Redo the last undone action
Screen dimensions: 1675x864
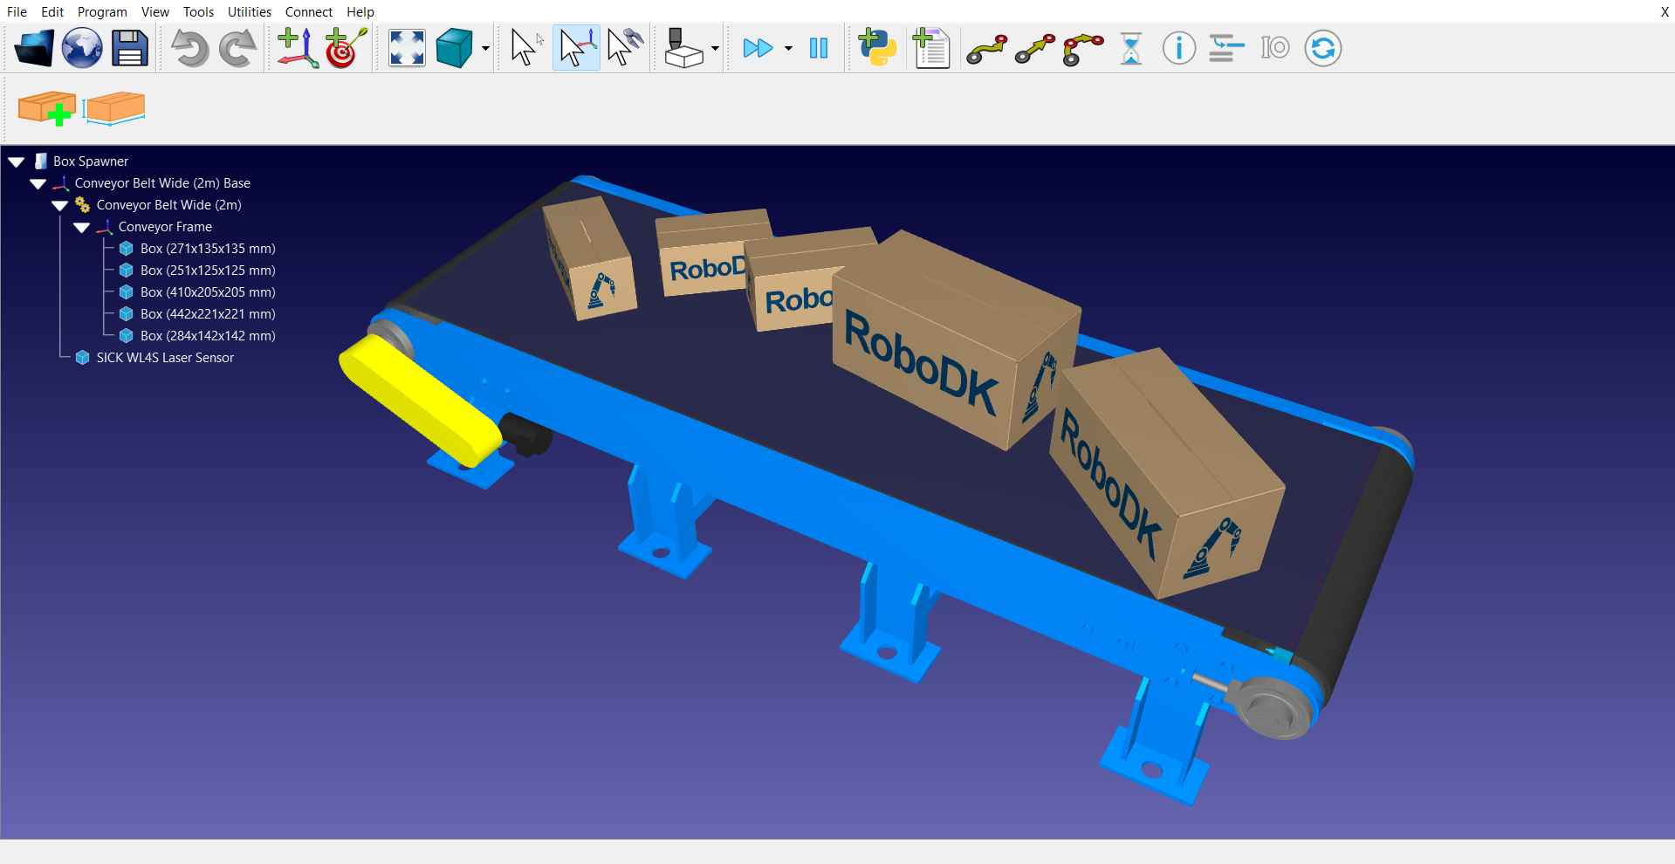click(x=237, y=48)
